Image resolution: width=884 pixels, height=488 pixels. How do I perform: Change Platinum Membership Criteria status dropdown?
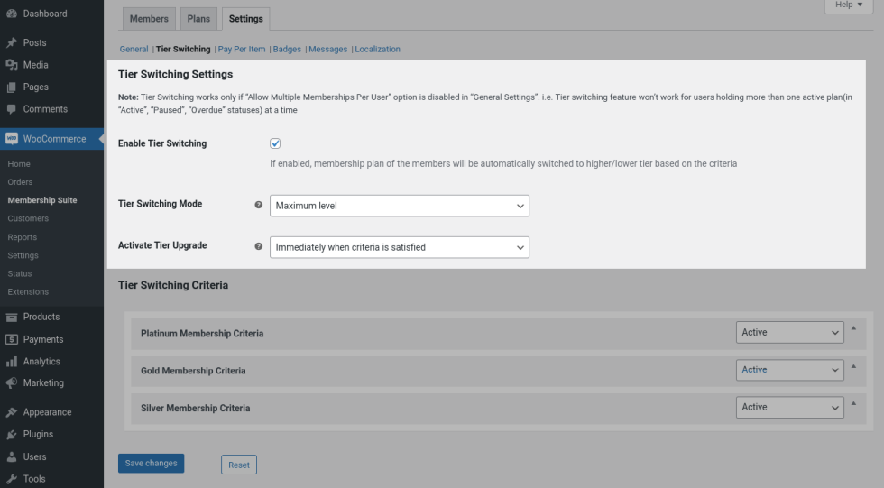point(789,333)
